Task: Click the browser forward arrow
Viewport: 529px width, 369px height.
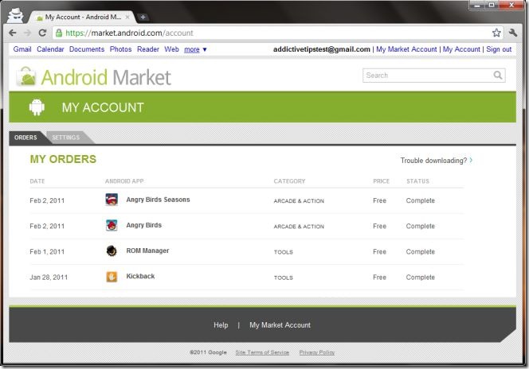Action: pos(27,33)
